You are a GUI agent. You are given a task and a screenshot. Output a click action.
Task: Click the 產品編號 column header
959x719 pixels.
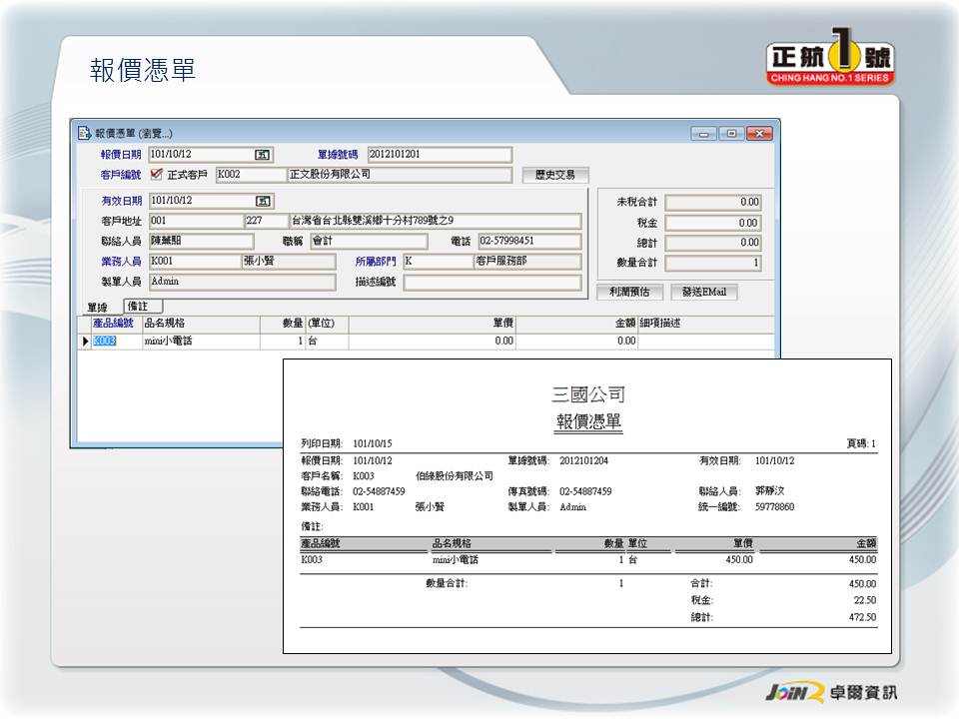coord(113,324)
